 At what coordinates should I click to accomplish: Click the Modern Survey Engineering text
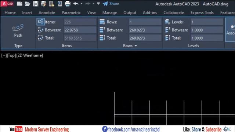(47, 129)
